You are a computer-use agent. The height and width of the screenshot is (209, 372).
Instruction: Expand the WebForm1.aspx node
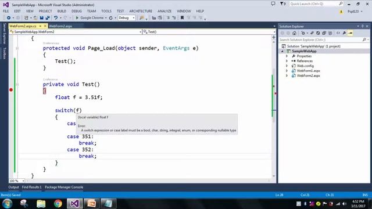pos(287,71)
